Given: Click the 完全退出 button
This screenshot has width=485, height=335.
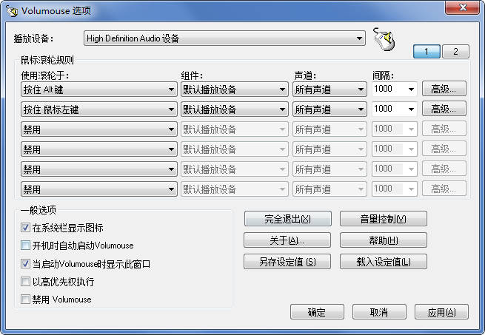Looking at the screenshot, I should [287, 220].
